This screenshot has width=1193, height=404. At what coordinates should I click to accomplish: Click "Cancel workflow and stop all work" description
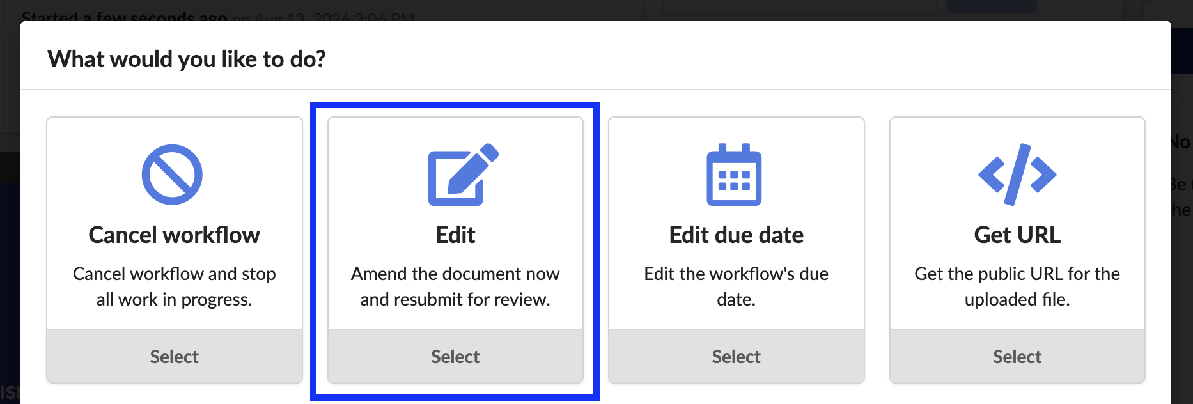pyautogui.click(x=175, y=286)
